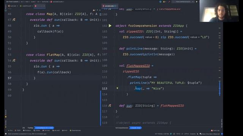Click f(a).run(callback) on line 56
The image size is (243, 136).
coord(54,72)
